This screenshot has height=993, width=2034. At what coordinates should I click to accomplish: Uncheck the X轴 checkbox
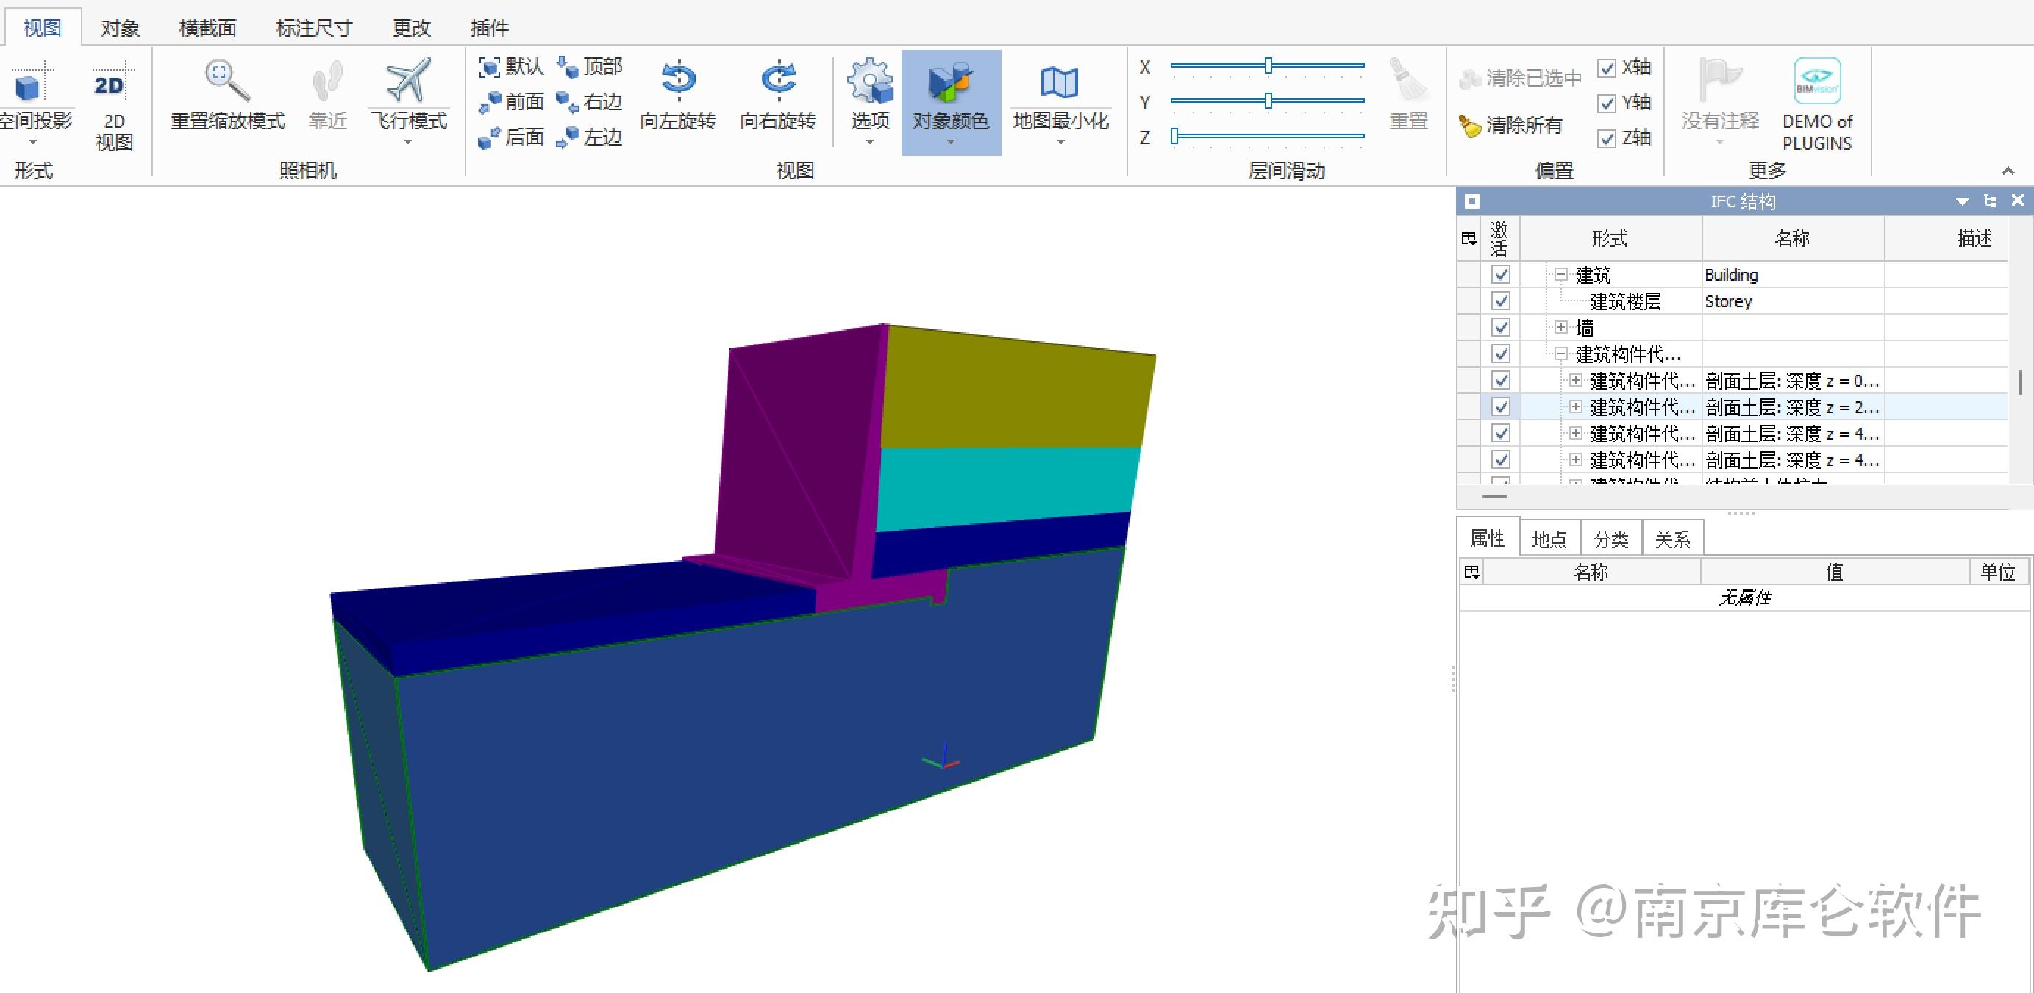tap(1606, 68)
